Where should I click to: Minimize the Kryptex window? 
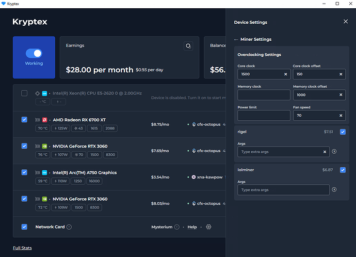pos(324,4)
